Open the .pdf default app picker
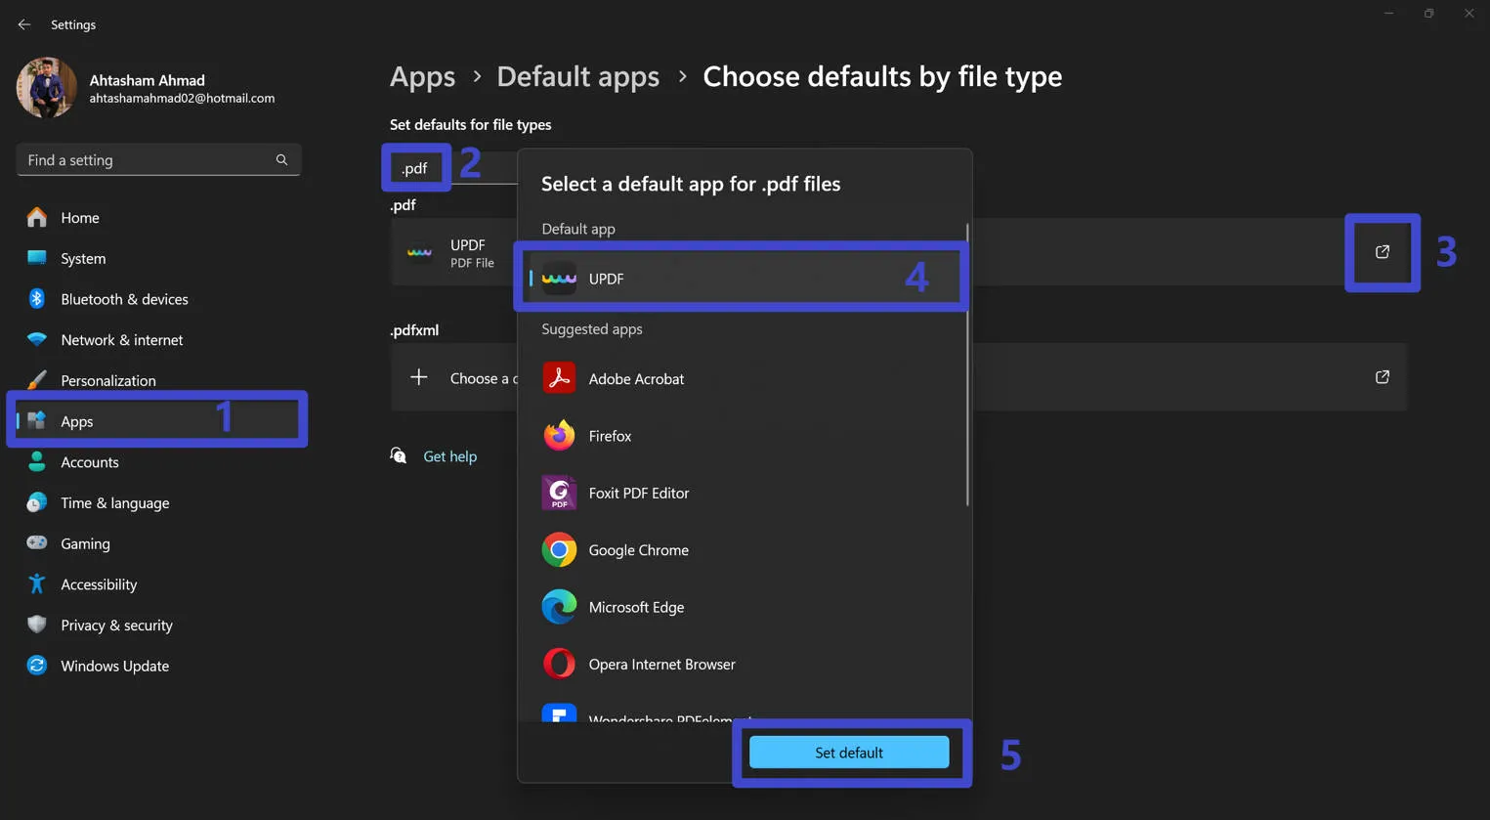 [x=1382, y=251]
